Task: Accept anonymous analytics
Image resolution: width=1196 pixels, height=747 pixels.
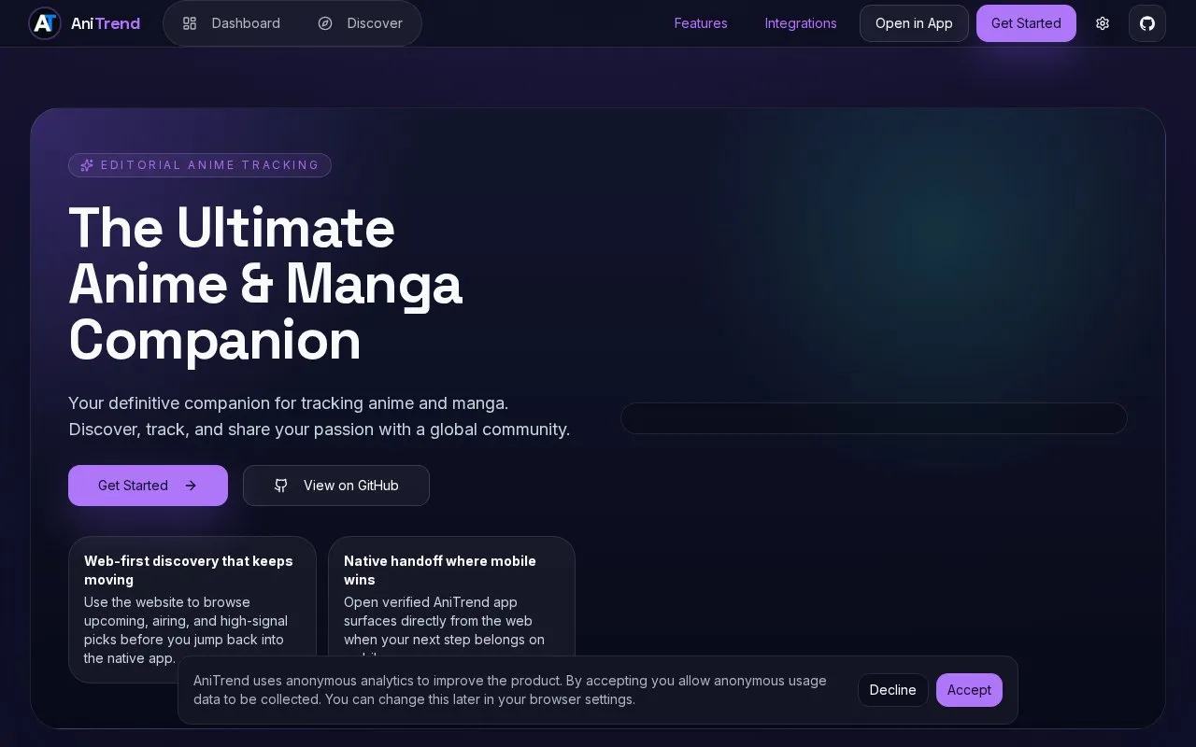Action: pos(969,690)
